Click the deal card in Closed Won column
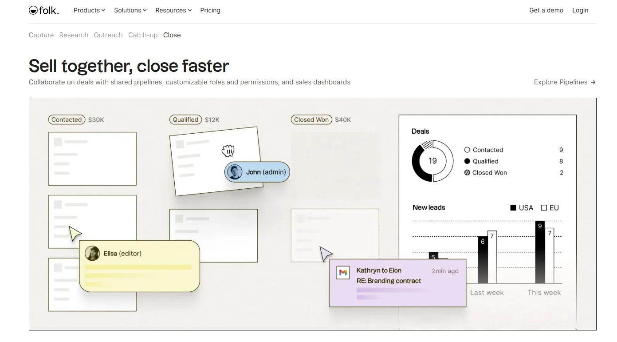Screen dimensions: 617x342 pos(335,235)
